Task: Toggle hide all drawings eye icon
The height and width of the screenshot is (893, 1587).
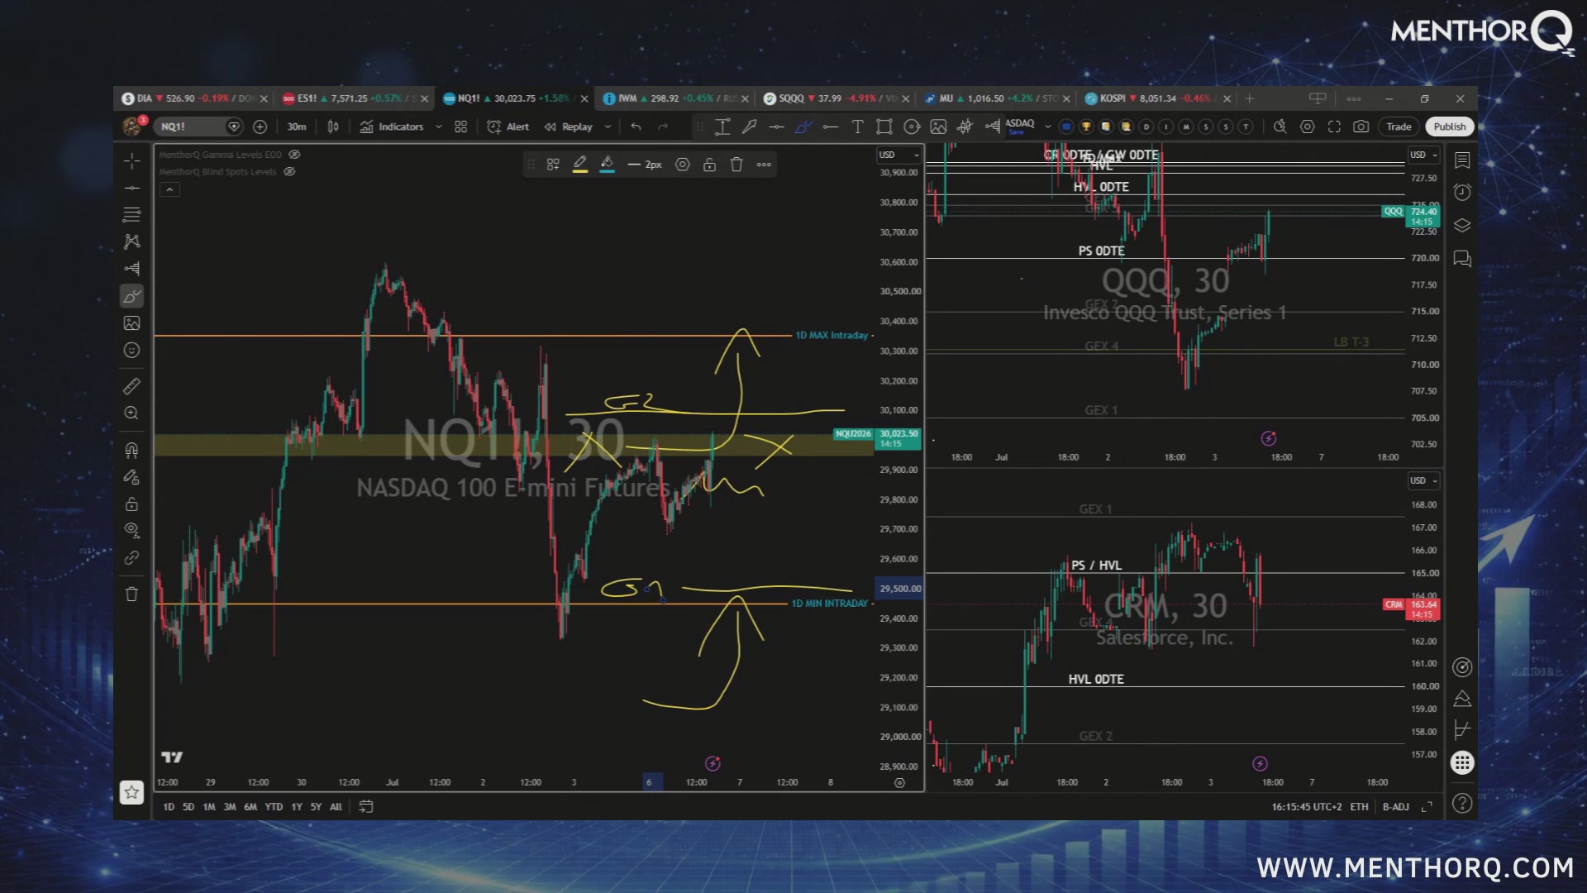Action: (x=131, y=530)
